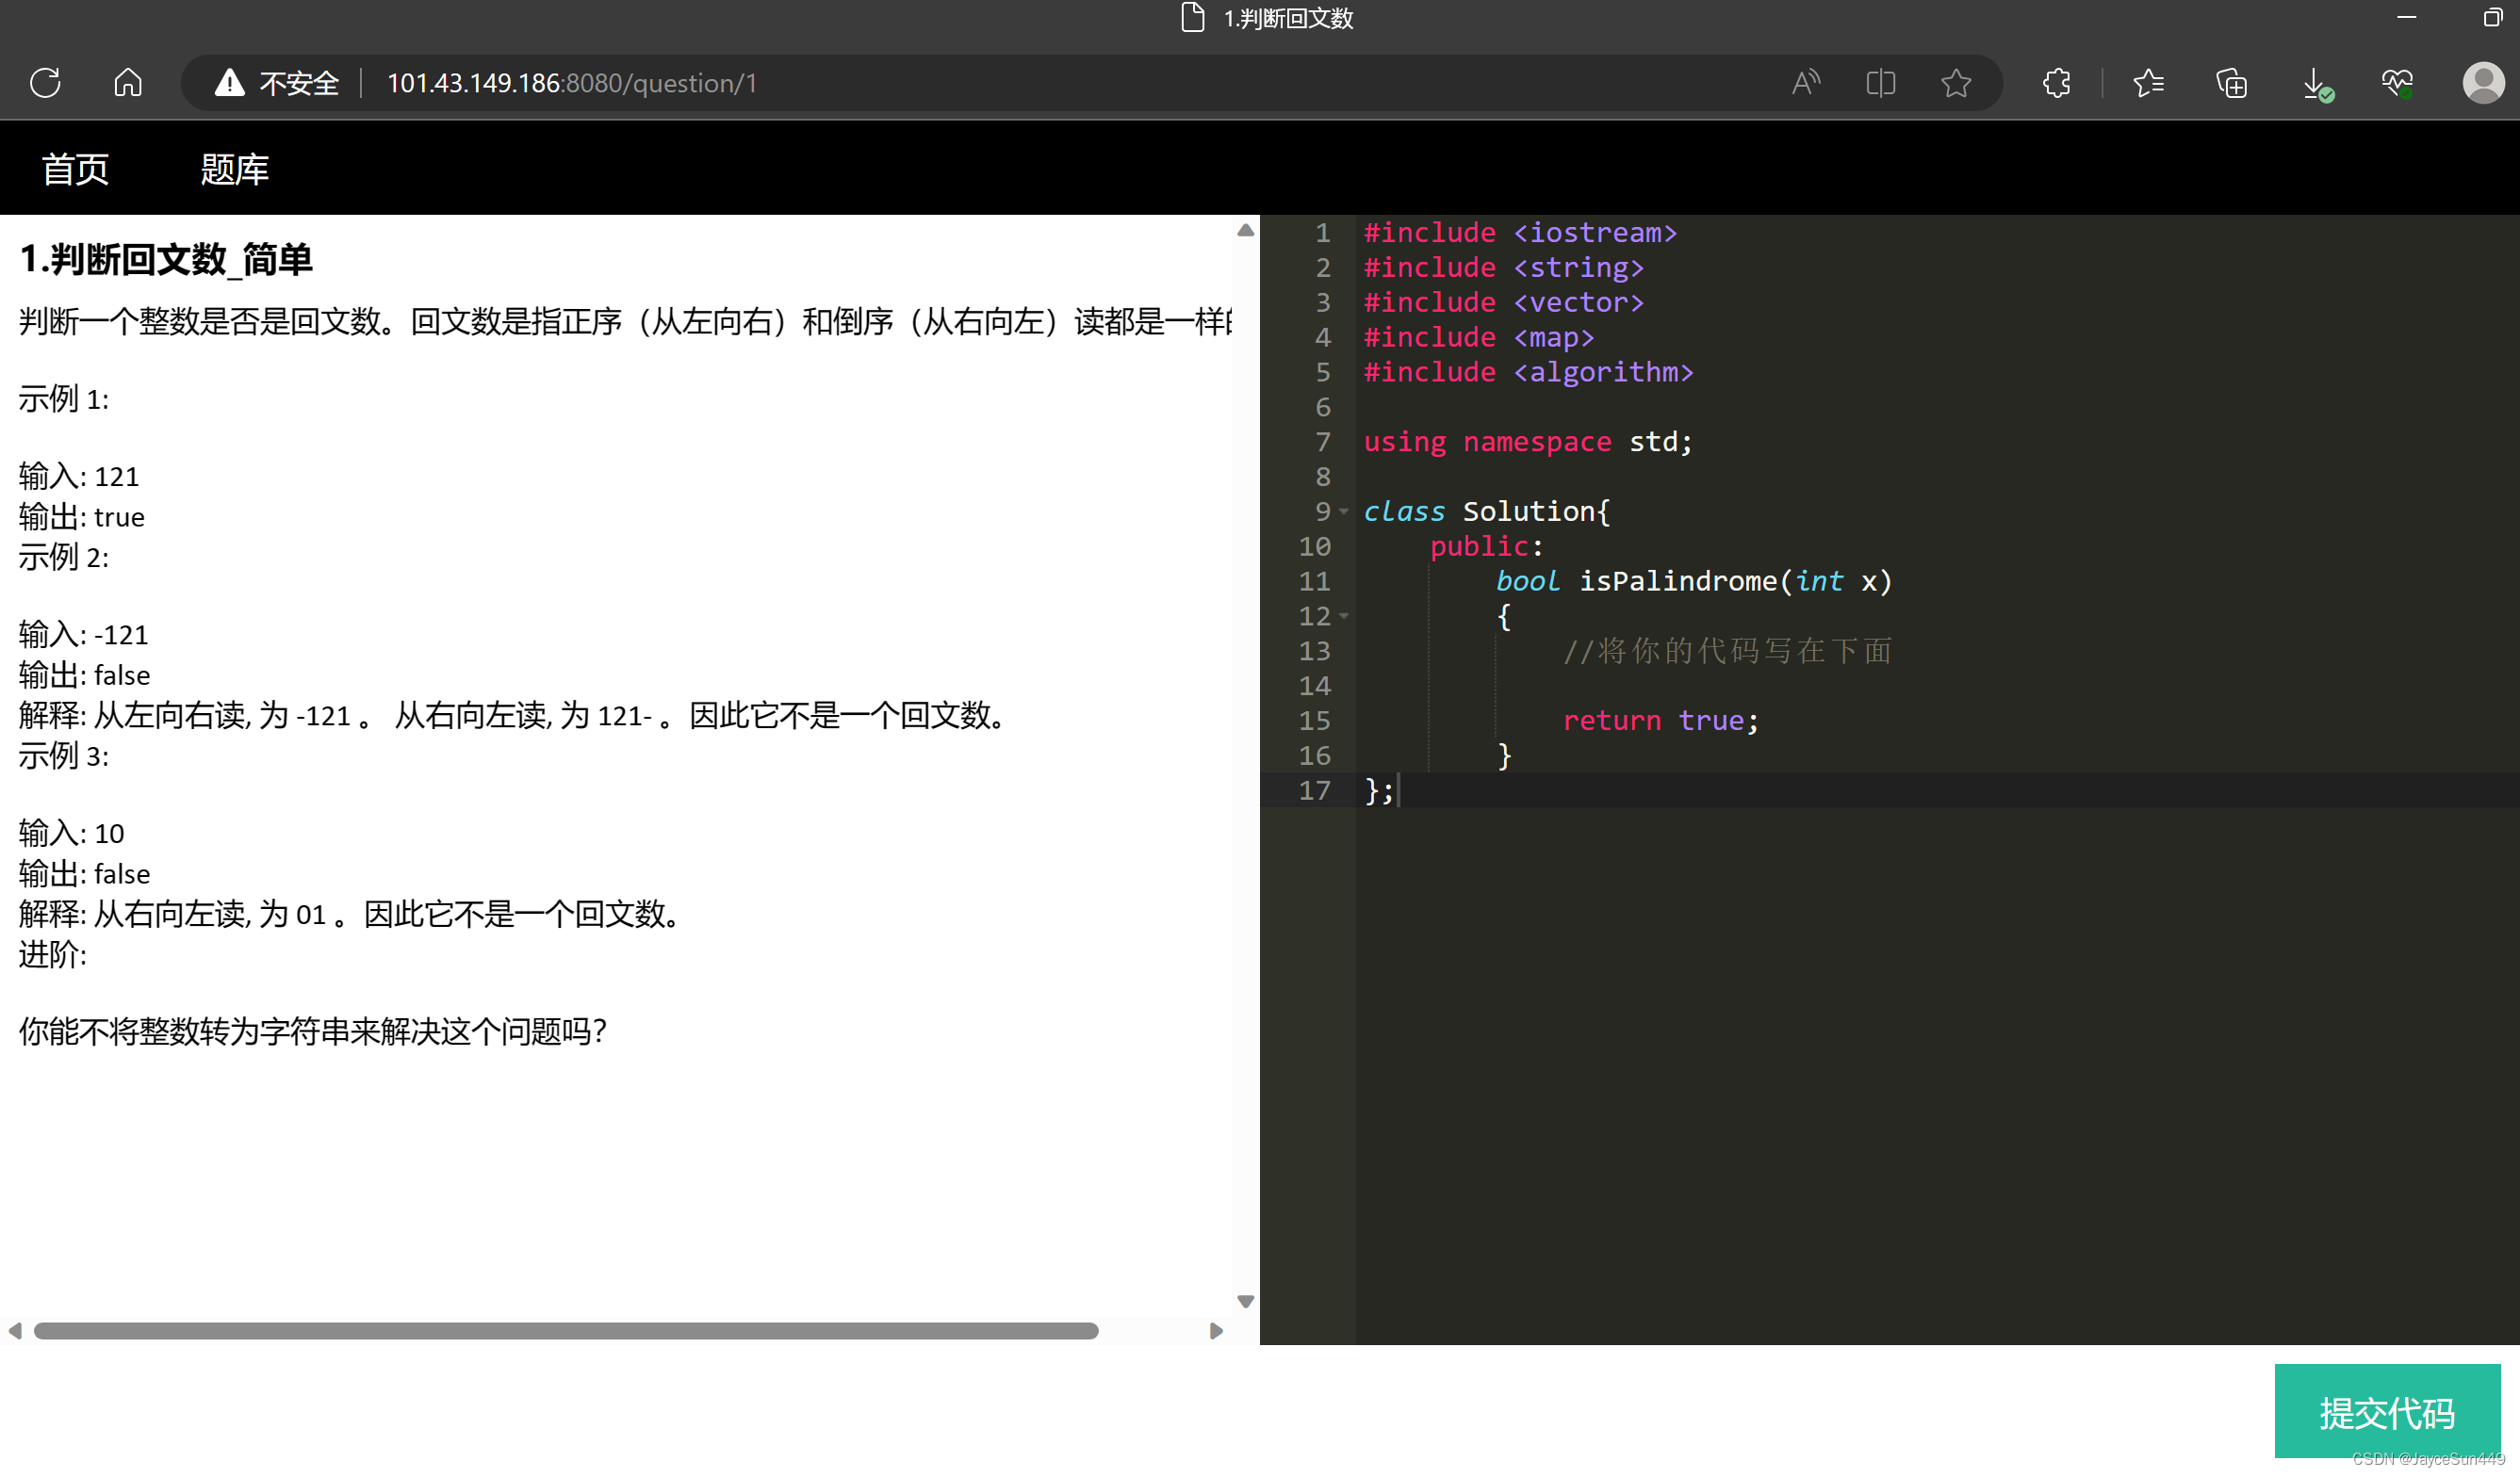Minimize the browser window
The image size is (2520, 1477).
click(2406, 18)
